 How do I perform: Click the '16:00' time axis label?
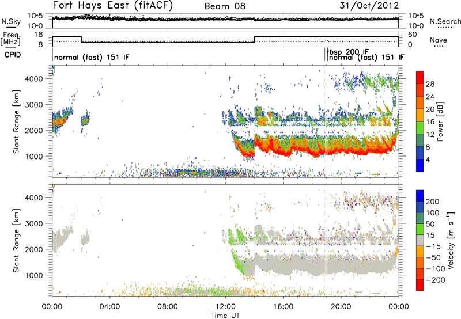pos(283,307)
